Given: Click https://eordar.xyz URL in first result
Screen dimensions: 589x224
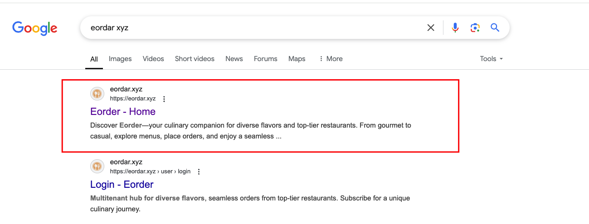Looking at the screenshot, I should point(133,99).
